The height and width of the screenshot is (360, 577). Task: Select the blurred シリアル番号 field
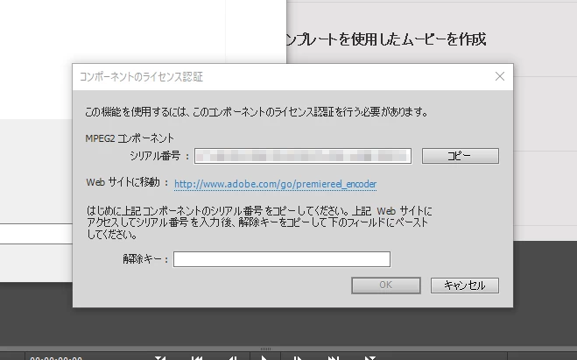pyautogui.click(x=303, y=156)
